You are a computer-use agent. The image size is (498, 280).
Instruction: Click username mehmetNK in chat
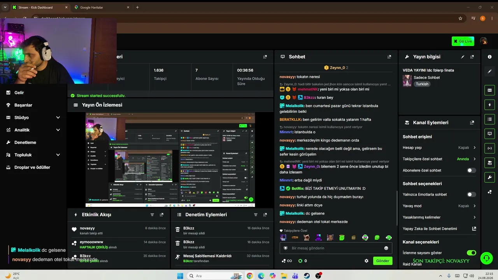308,89
